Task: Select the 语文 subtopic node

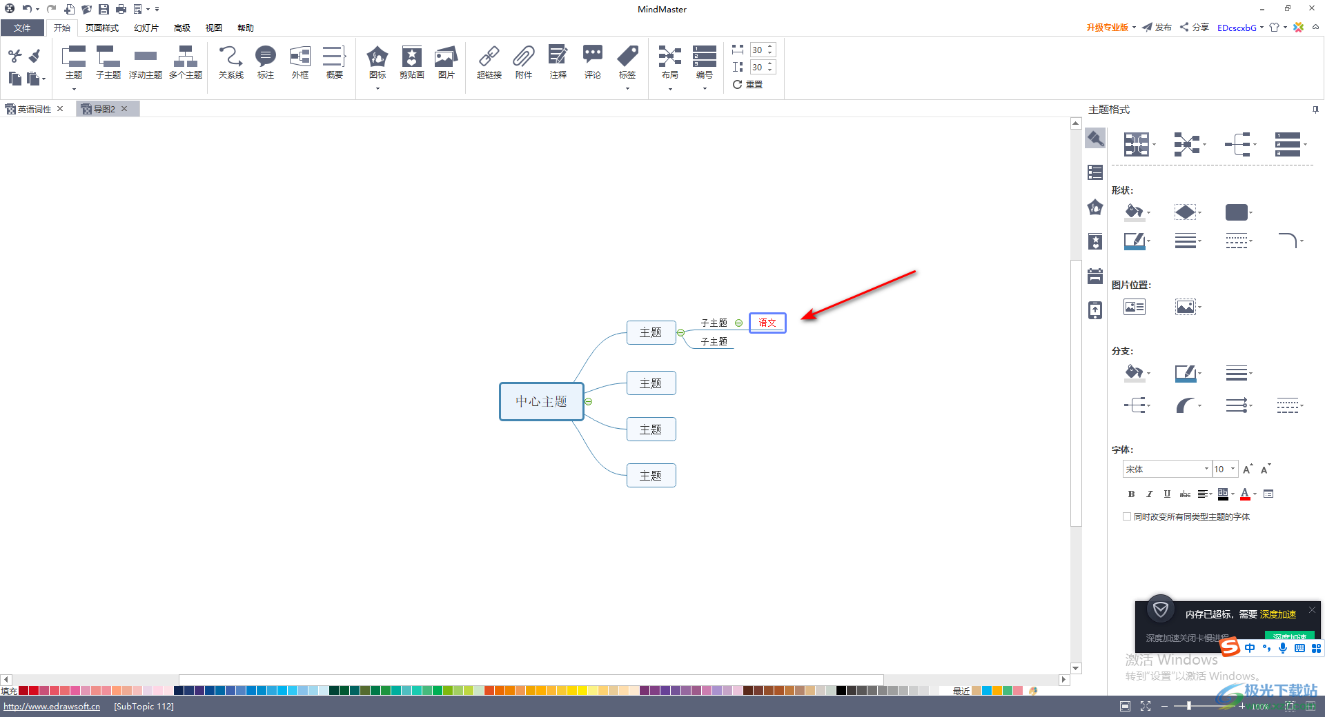Action: coord(767,323)
